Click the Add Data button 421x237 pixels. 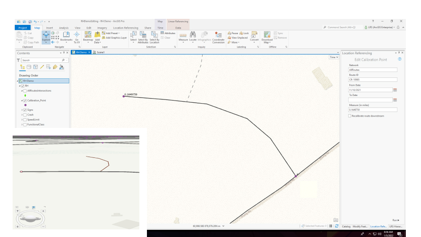[x=98, y=37]
